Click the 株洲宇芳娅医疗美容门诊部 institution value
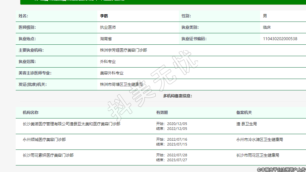 point(123,50)
